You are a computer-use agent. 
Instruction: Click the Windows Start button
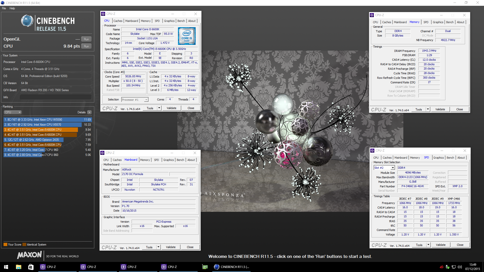[6, 267]
